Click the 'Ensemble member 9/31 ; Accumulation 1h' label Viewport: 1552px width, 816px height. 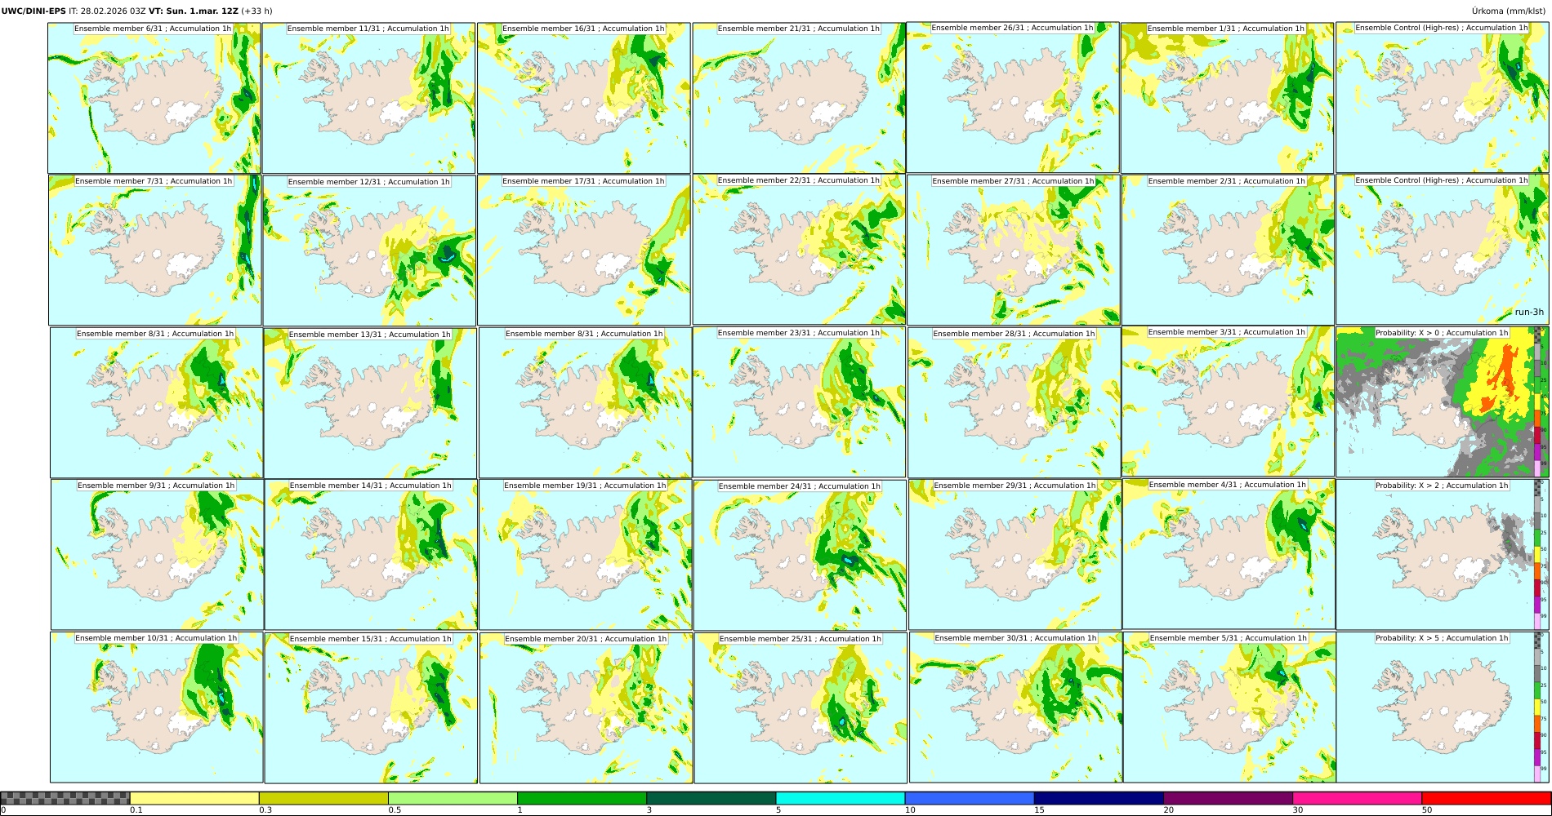tap(156, 486)
